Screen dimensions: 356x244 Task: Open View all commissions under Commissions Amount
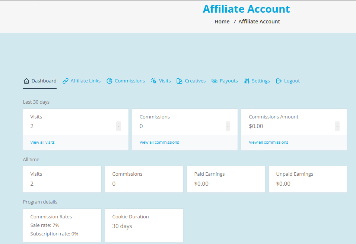coord(268,142)
